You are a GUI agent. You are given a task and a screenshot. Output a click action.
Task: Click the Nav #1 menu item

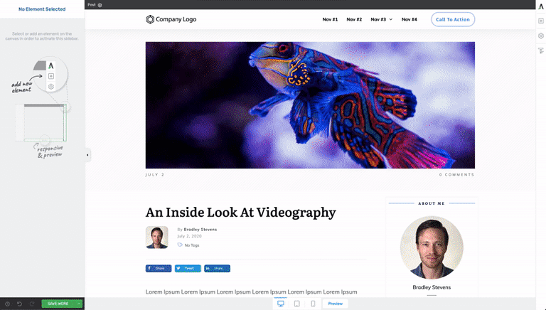coord(330,19)
